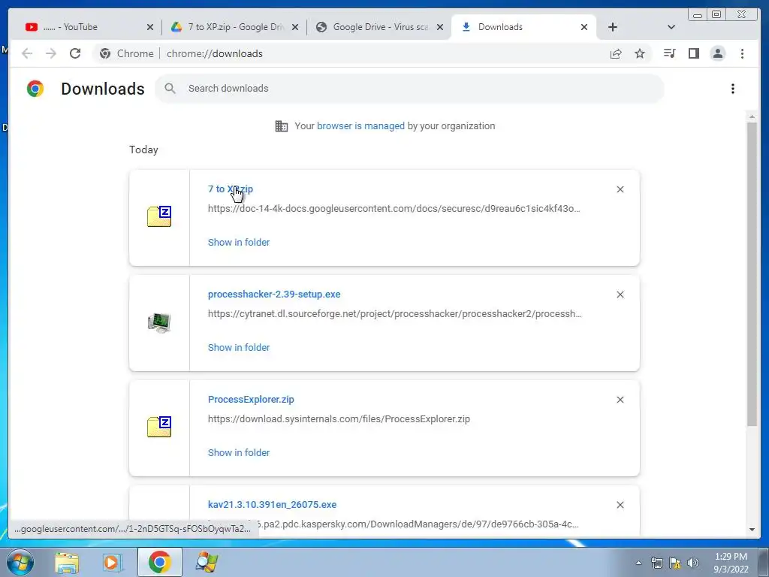Open the 7 to XP.zip download link
The image size is (769, 577).
(231, 189)
